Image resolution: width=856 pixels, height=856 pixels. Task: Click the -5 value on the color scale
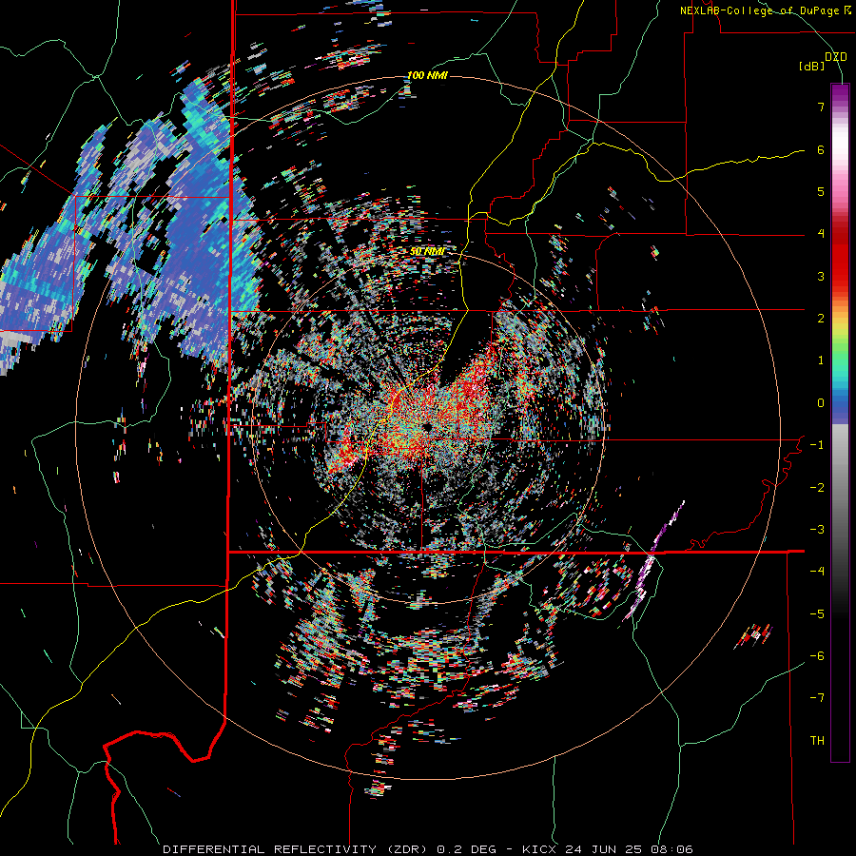(817, 614)
